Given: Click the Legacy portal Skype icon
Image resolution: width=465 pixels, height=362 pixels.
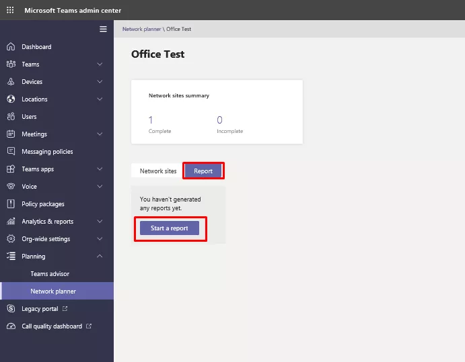Looking at the screenshot, I should coord(10,309).
